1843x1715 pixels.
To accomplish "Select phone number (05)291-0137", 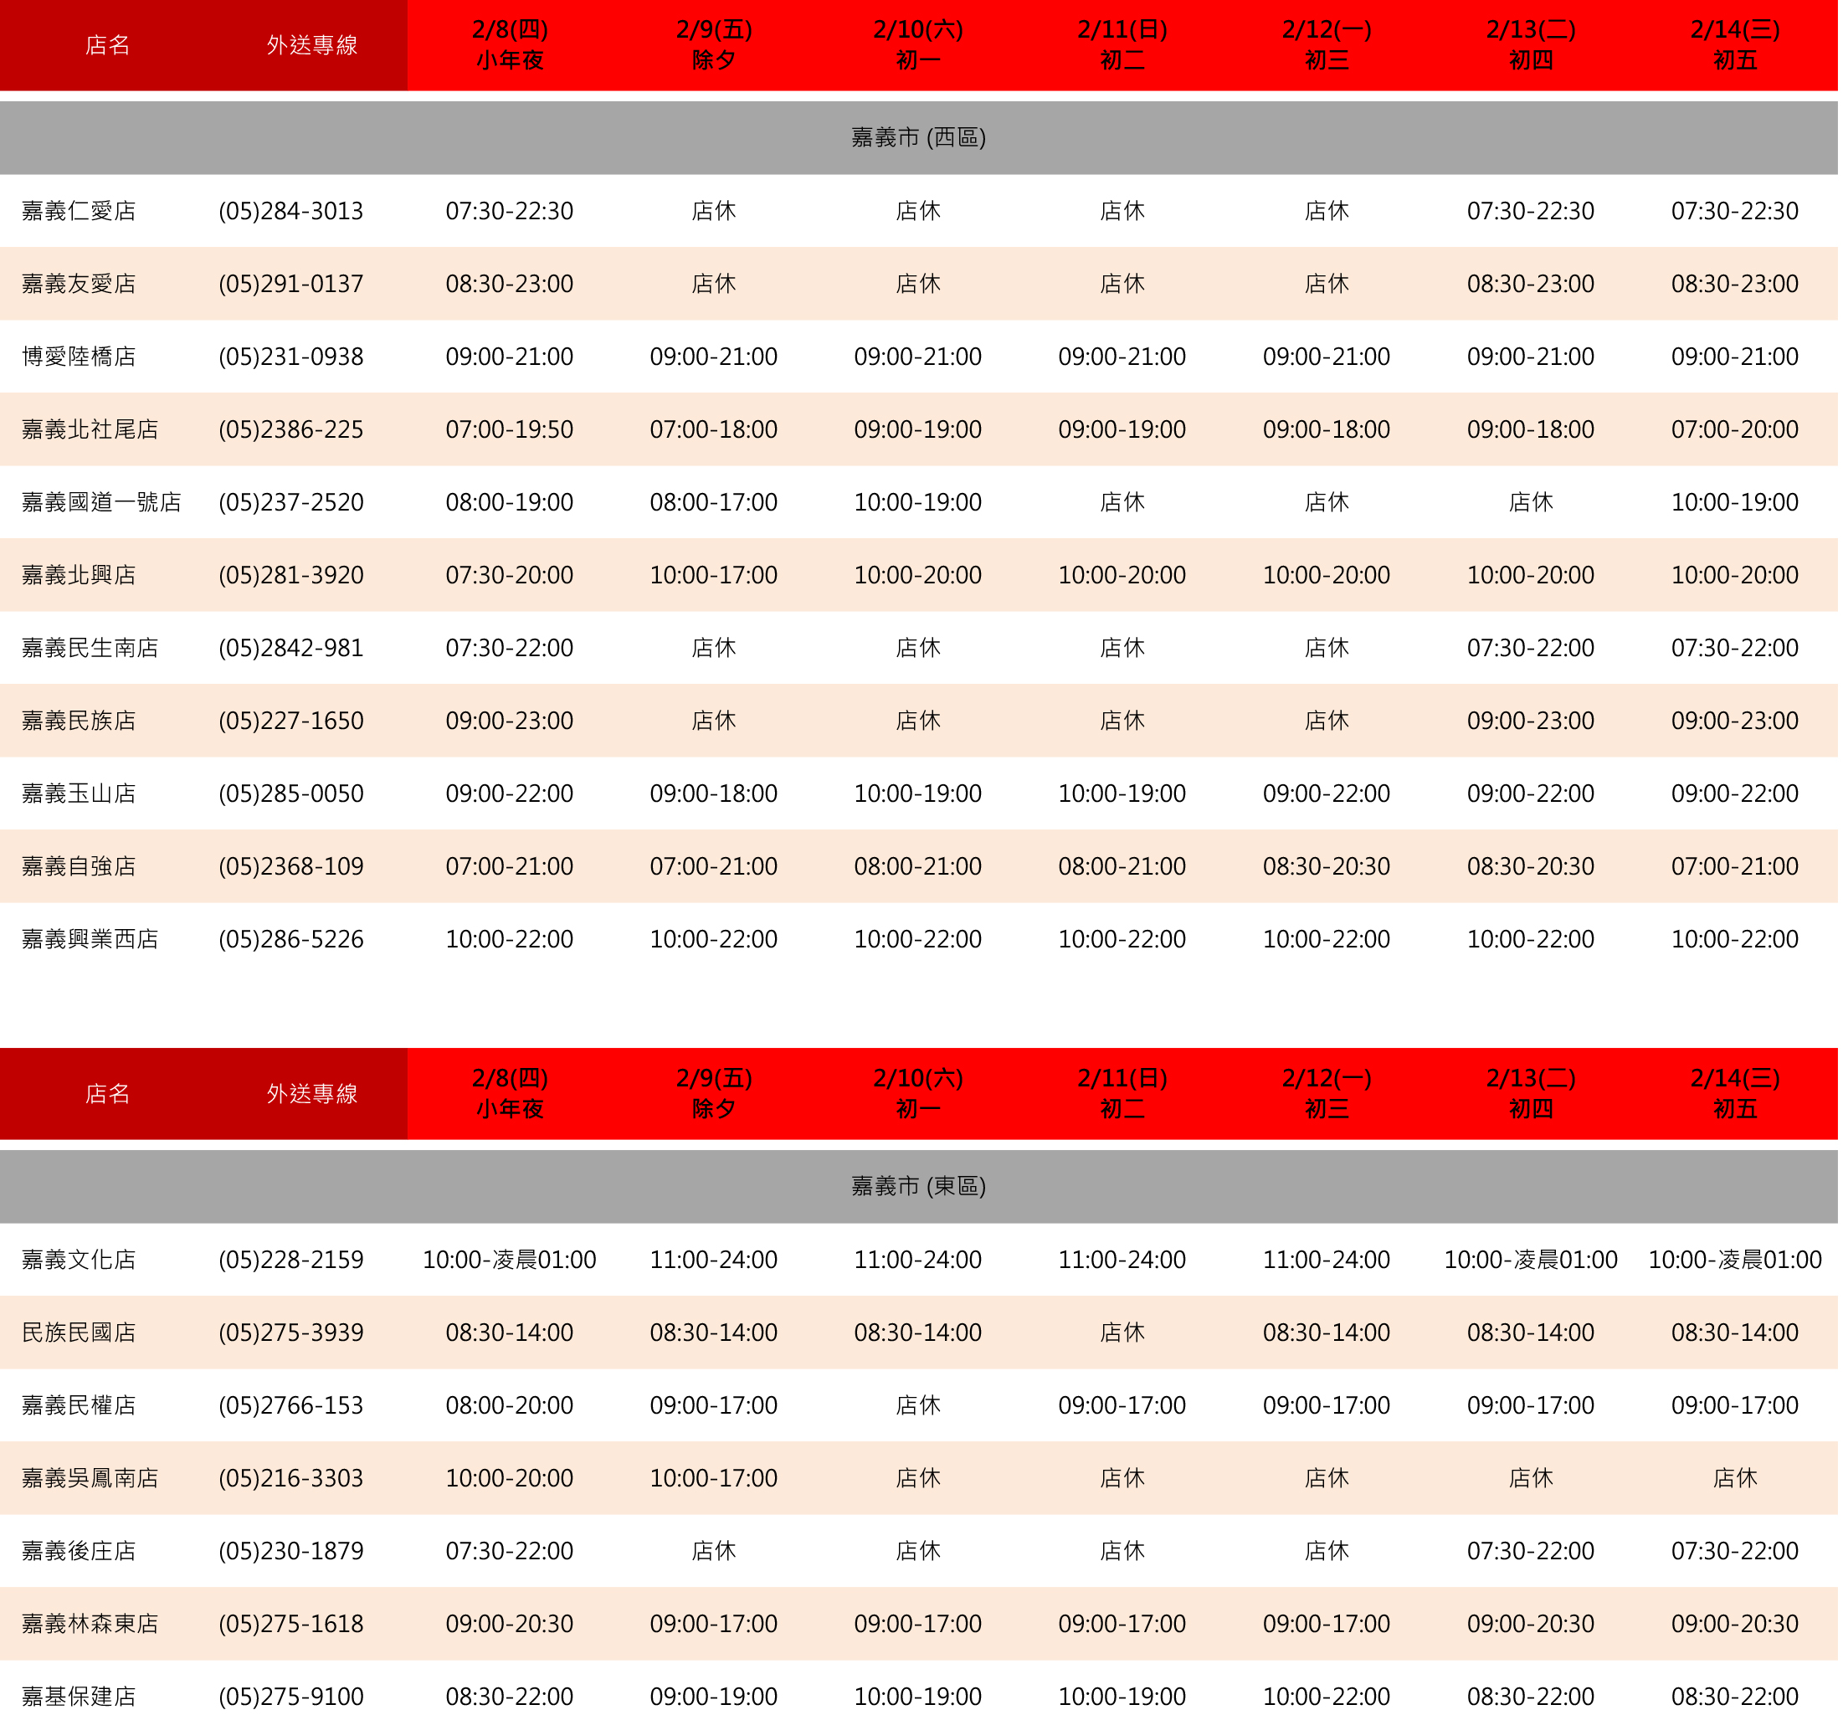I will (291, 284).
